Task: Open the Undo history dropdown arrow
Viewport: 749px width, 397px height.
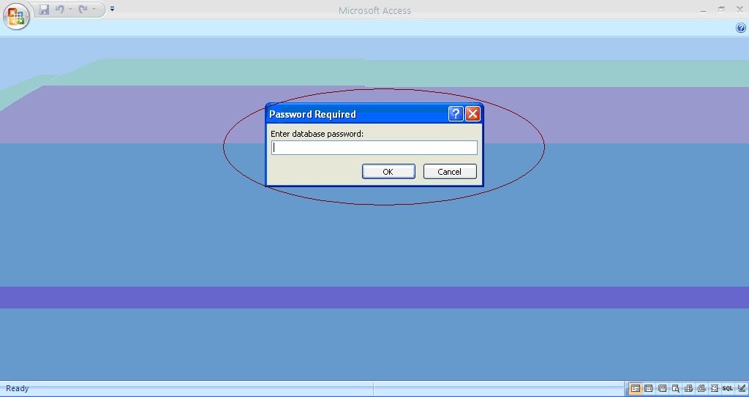Action: [x=71, y=9]
